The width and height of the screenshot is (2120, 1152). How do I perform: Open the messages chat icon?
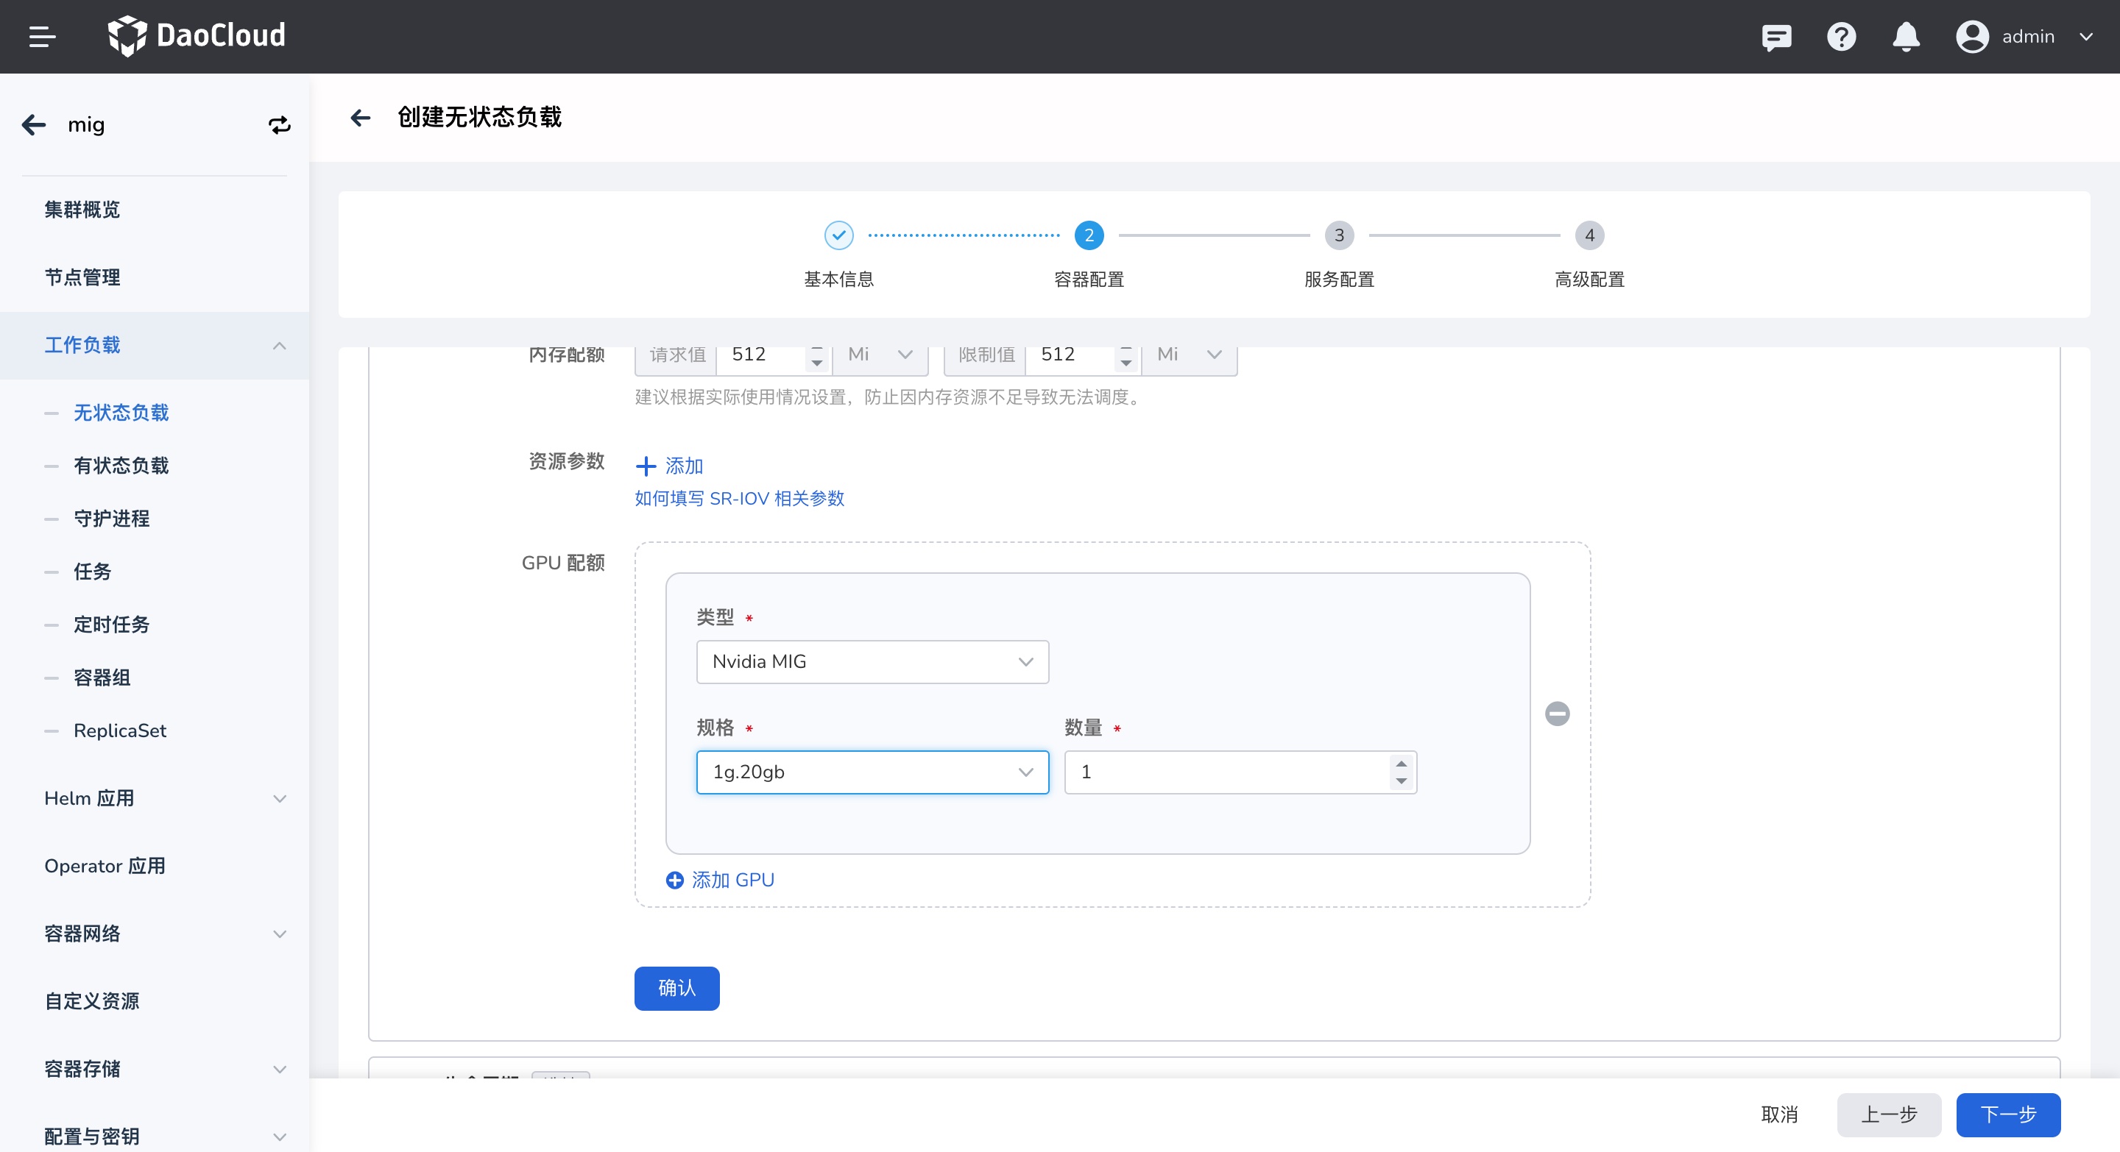(1776, 37)
